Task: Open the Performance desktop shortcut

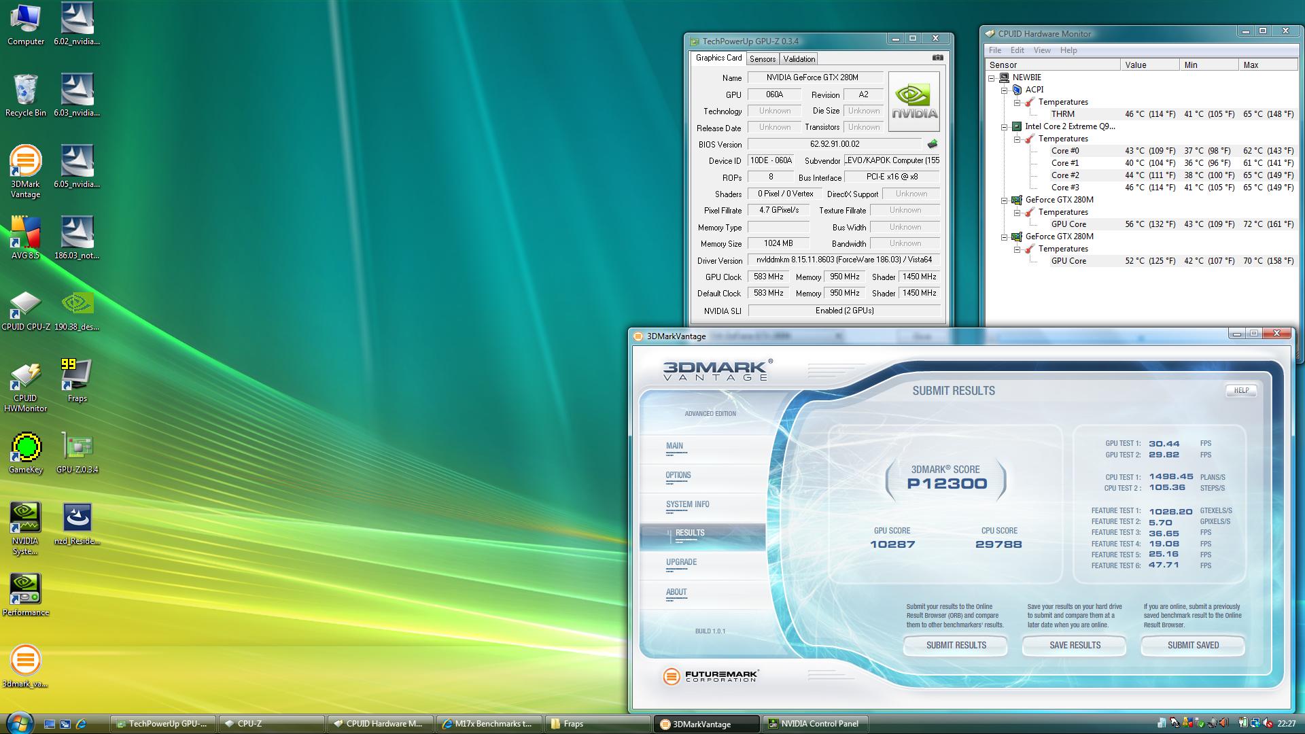Action: 25,595
